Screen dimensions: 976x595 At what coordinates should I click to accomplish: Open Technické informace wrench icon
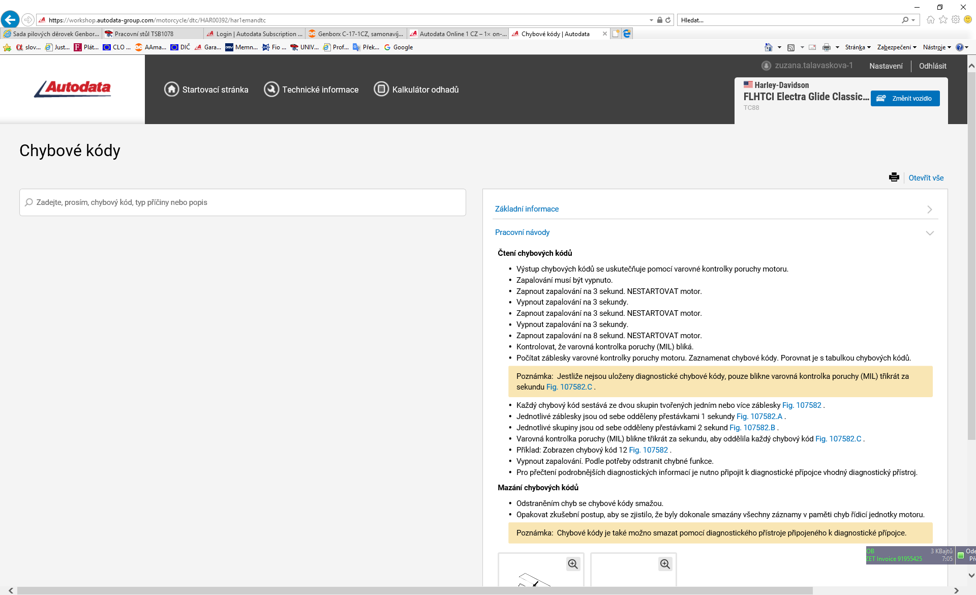point(271,90)
